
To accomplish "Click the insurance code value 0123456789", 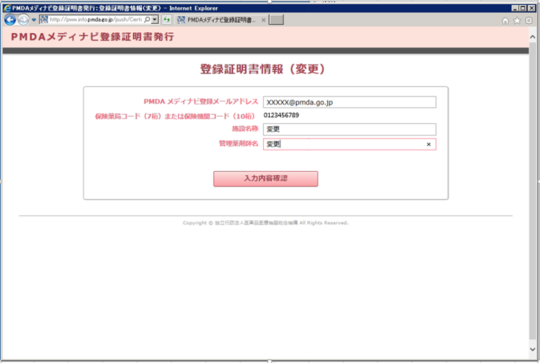I will [281, 115].
